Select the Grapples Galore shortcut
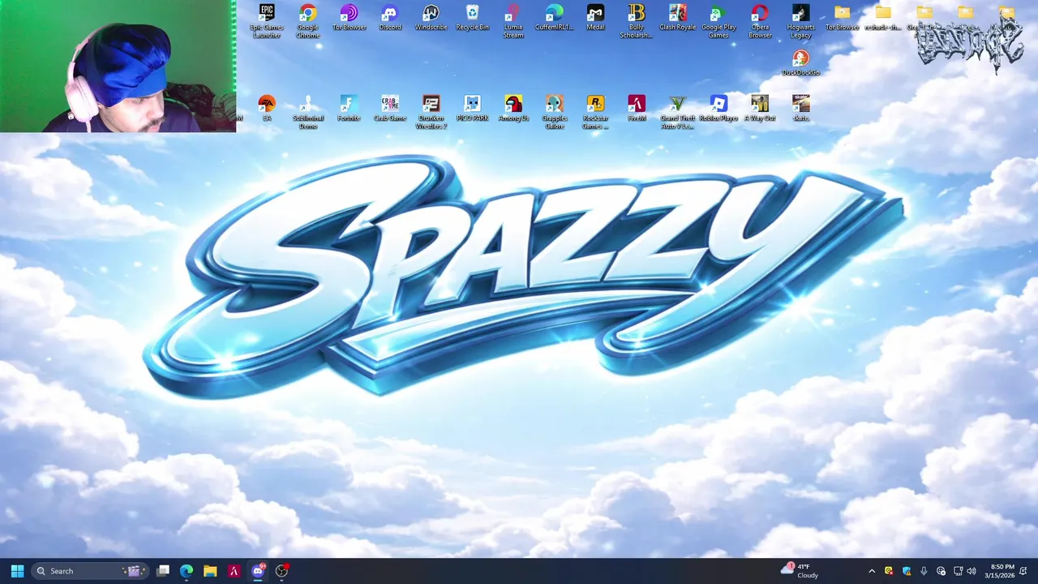1038x584 pixels. [x=555, y=112]
